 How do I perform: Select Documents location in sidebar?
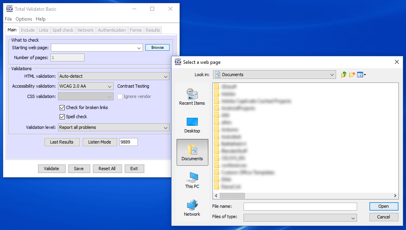tap(192, 152)
